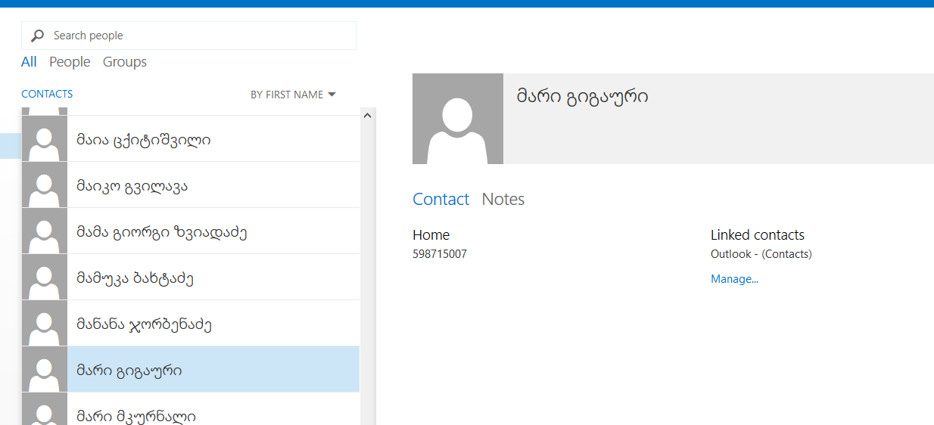Click the Contacts folder heading
The height and width of the screenshot is (425, 934).
pyautogui.click(x=47, y=94)
